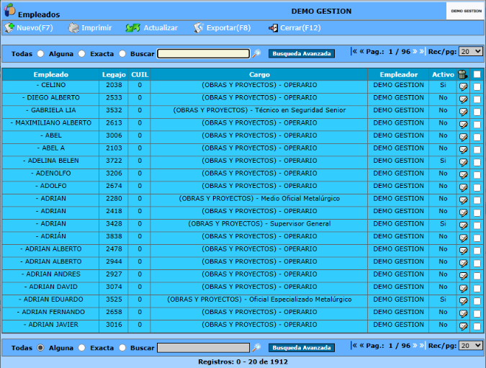
Task: Select top Exacta radio button
Action: pos(122,53)
